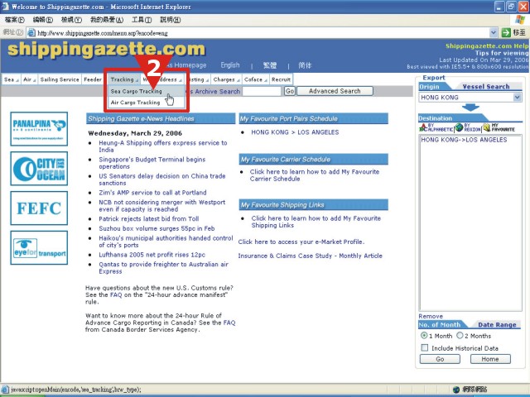Click the Windows flag logo icon
The width and height of the screenshot is (530, 397).
tap(520, 20)
